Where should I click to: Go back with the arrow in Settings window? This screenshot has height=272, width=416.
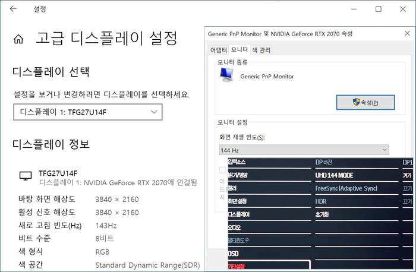(x=13, y=9)
